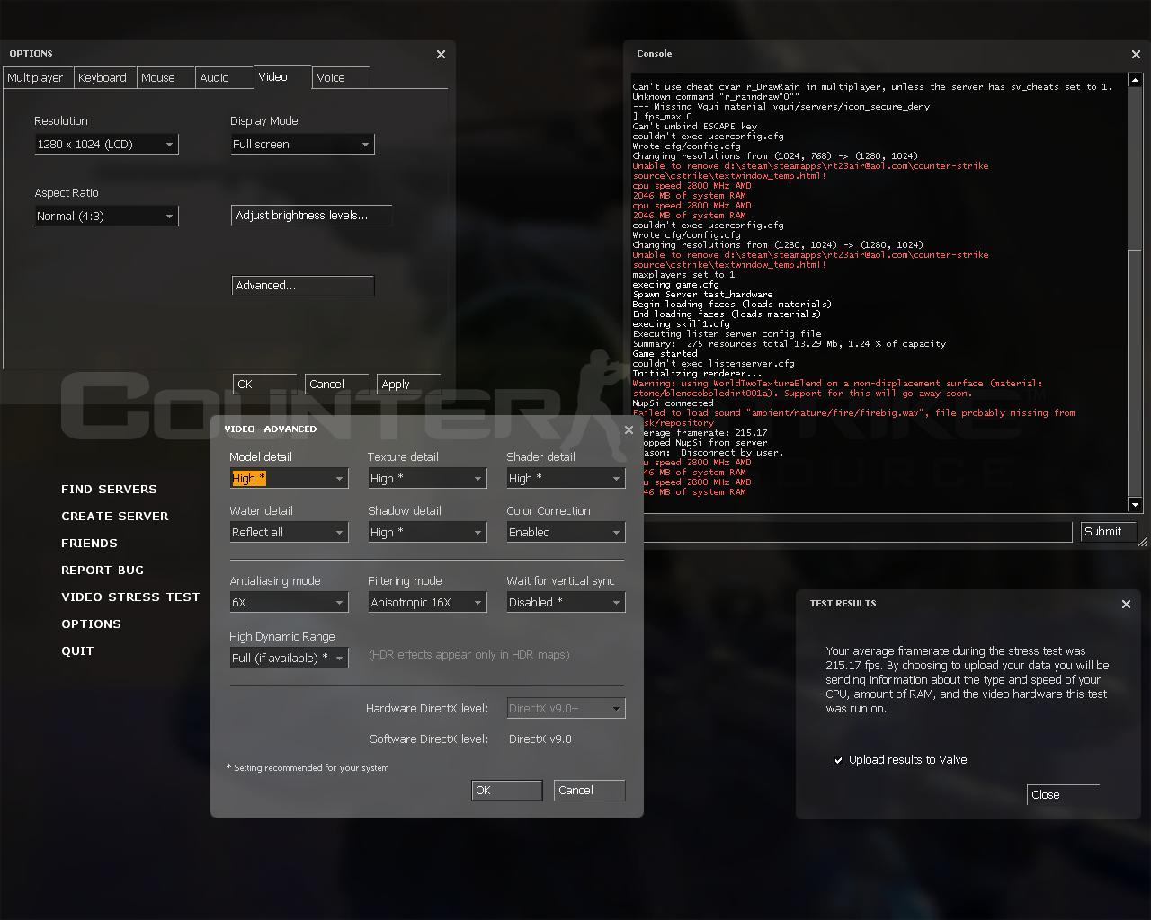Click the disabled Hardware DirectX level dropdown
This screenshot has height=920, width=1151.
[x=566, y=708]
